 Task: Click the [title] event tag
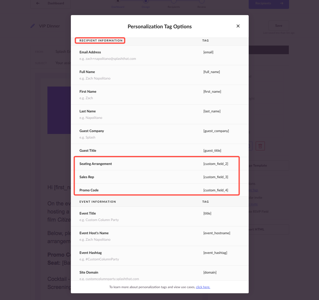pos(207,213)
